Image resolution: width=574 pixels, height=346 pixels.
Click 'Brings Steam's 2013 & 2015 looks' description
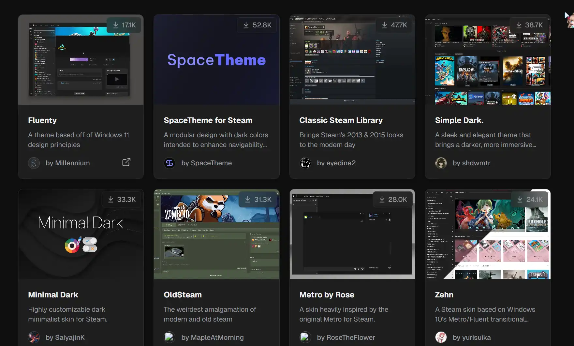(x=351, y=140)
